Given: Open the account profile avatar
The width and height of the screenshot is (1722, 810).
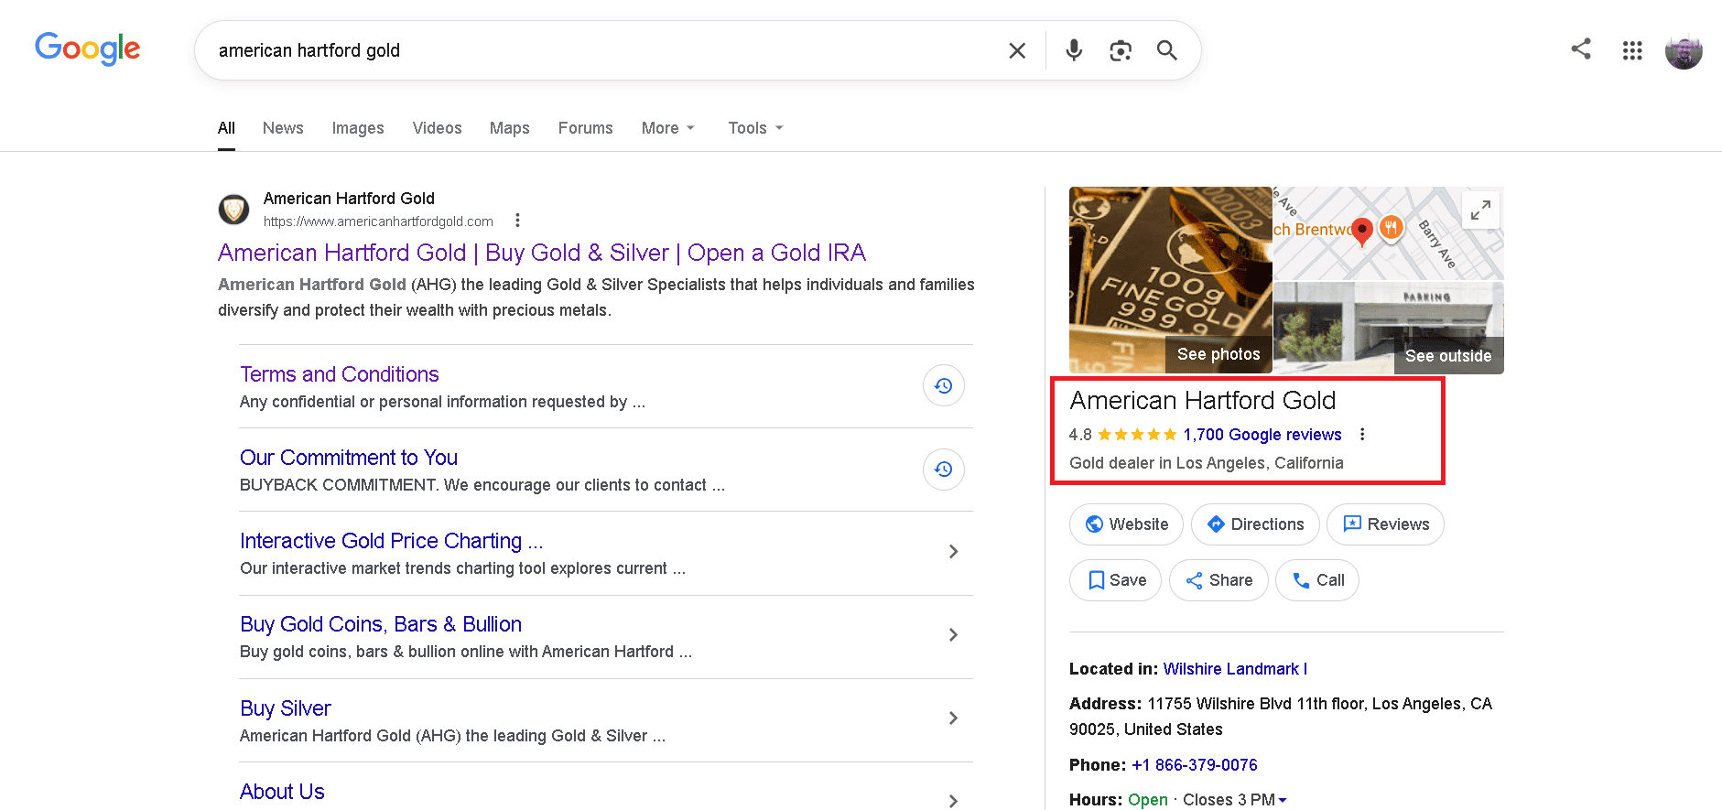Looking at the screenshot, I should (1684, 51).
